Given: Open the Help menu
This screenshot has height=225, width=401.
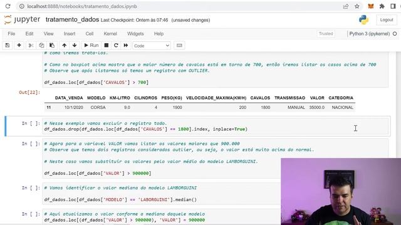Looking at the screenshot, I should [x=159, y=34].
